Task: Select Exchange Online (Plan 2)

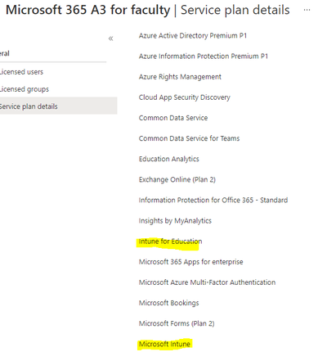Action: tap(177, 179)
